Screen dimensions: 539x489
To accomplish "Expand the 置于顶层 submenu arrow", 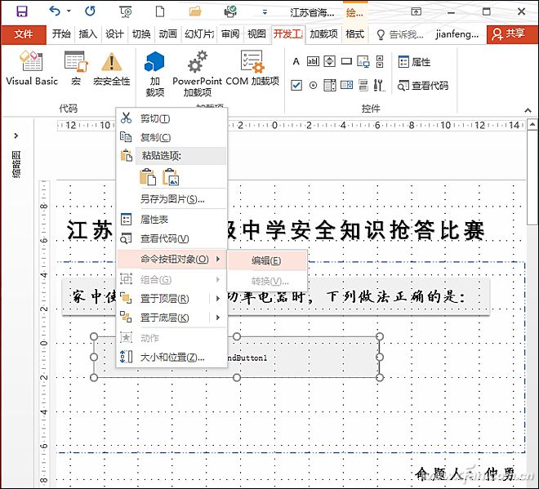I will point(218,299).
